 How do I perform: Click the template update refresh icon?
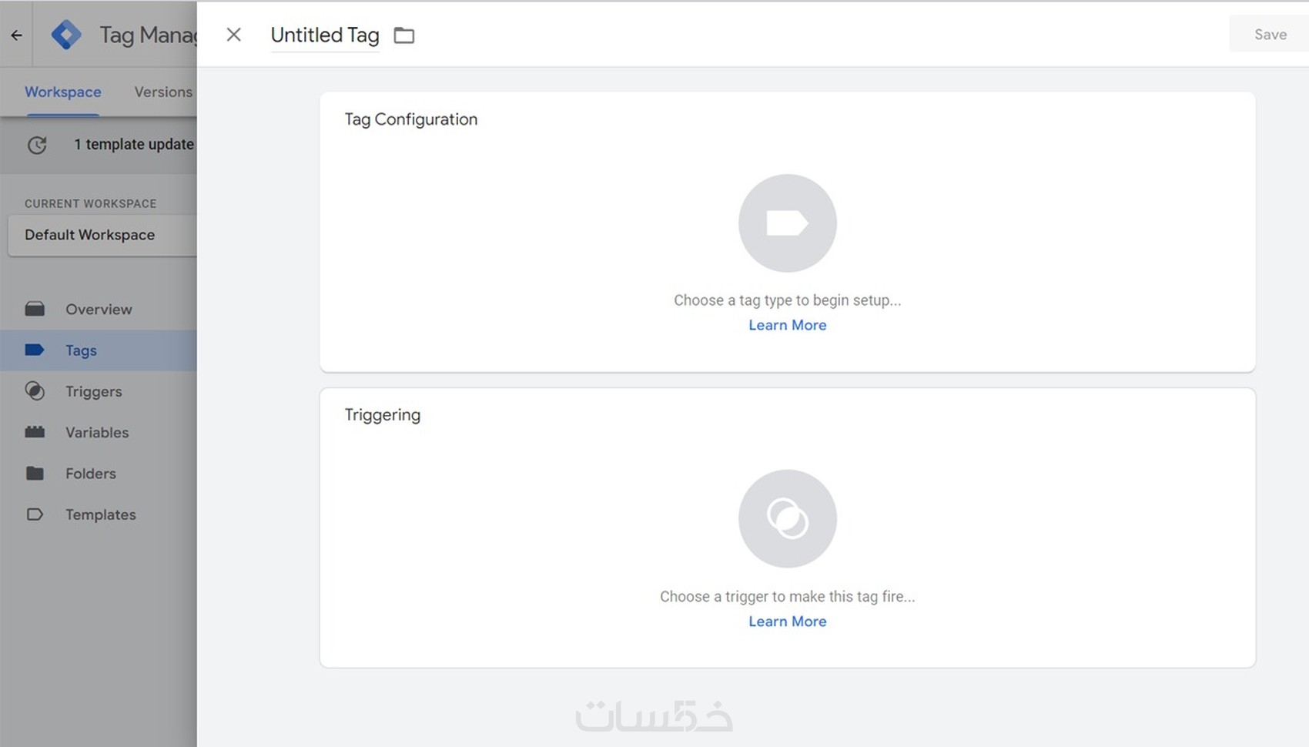[x=37, y=145]
